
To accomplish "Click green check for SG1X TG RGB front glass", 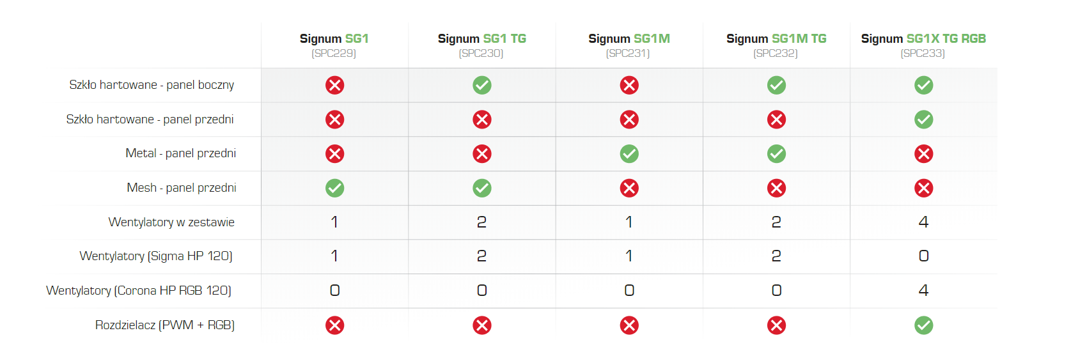I will tap(923, 120).
